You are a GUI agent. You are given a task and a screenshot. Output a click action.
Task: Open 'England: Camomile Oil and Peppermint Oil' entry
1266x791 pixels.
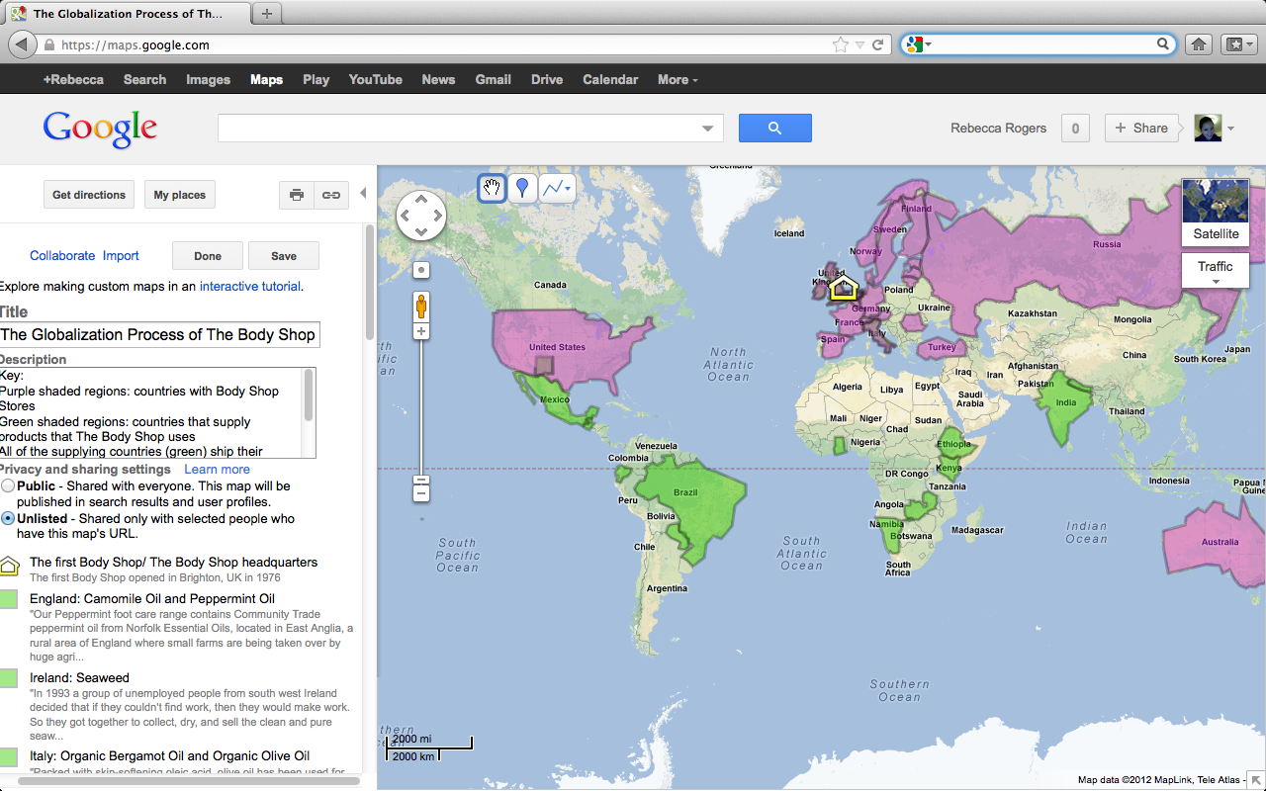coord(152,598)
